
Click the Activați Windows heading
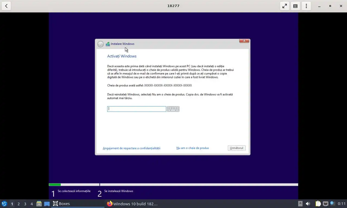point(122,56)
